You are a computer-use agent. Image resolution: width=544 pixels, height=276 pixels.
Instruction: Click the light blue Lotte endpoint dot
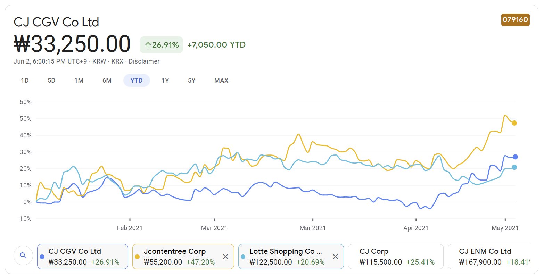point(514,167)
